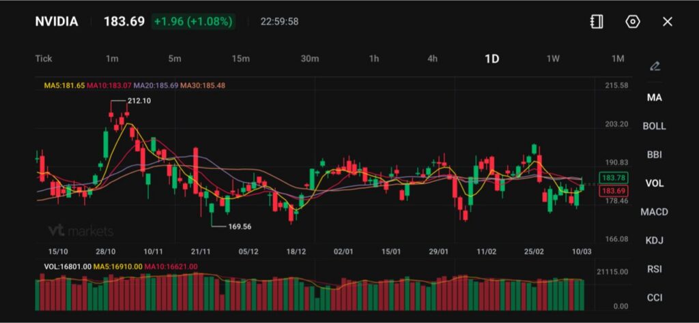Image resolution: width=699 pixels, height=323 pixels.
Task: Switch chart to 1h interval
Action: [374, 59]
